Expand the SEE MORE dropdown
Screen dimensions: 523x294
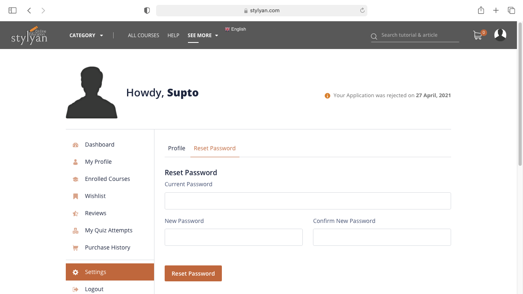(x=203, y=36)
